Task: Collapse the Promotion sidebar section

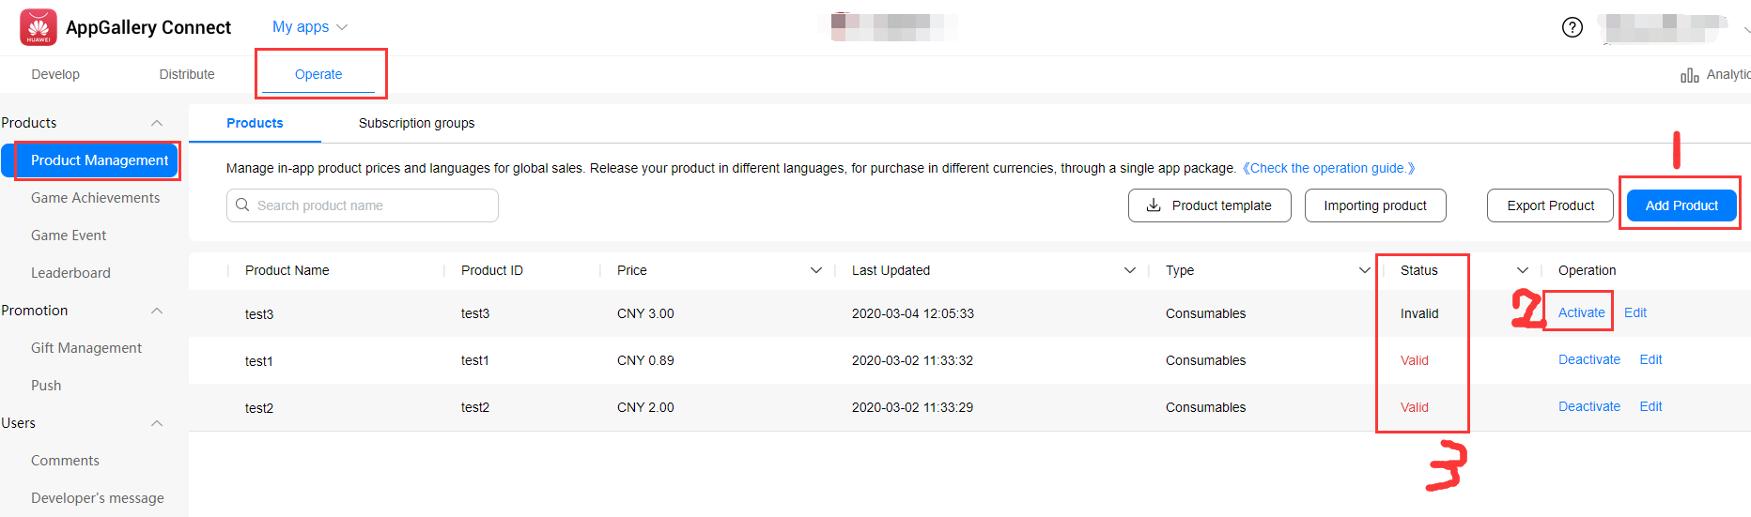Action: click(157, 311)
